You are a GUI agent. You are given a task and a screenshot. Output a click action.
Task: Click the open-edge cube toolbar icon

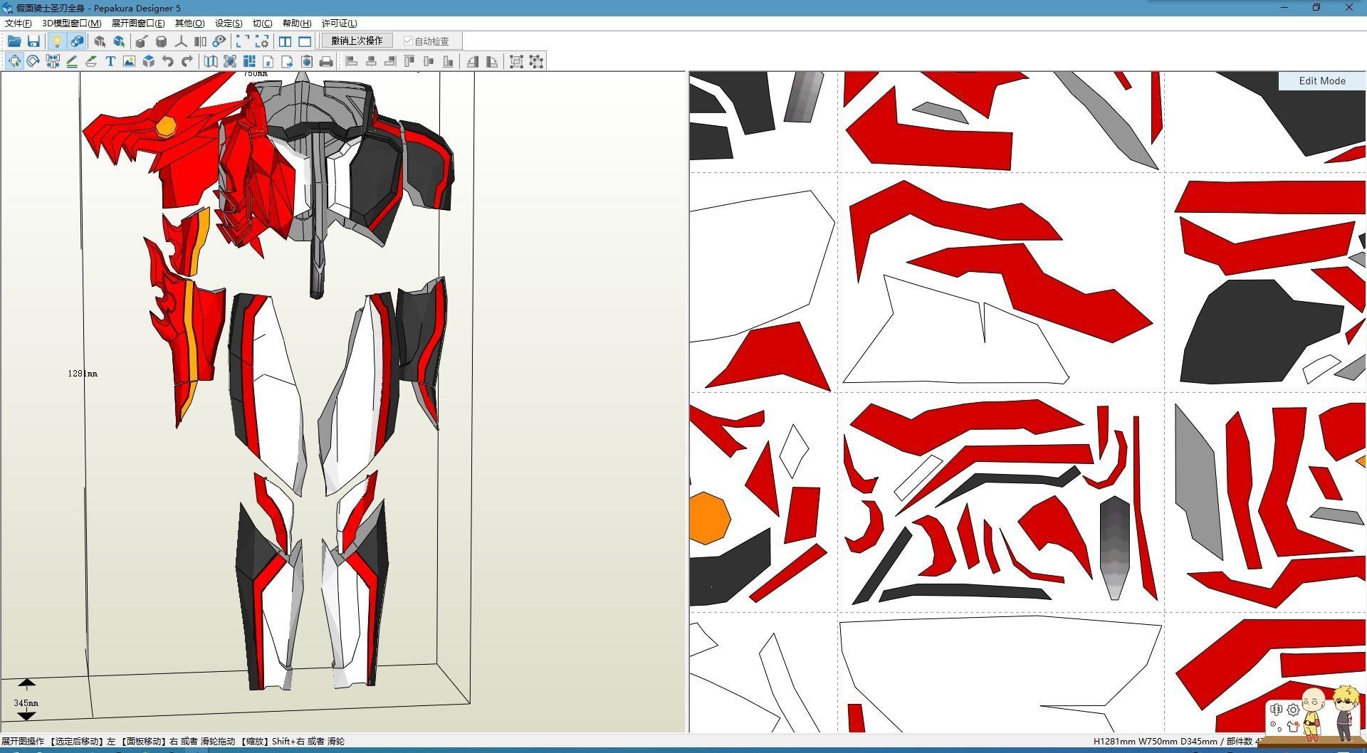tap(142, 41)
